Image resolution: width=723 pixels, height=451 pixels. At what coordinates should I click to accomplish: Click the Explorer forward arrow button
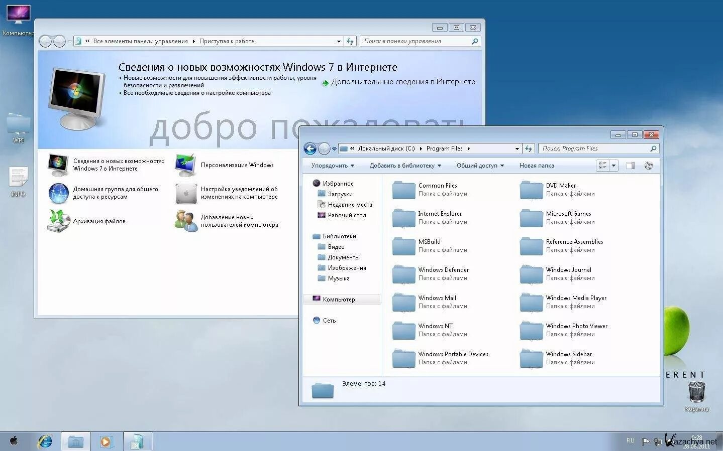tap(325, 148)
